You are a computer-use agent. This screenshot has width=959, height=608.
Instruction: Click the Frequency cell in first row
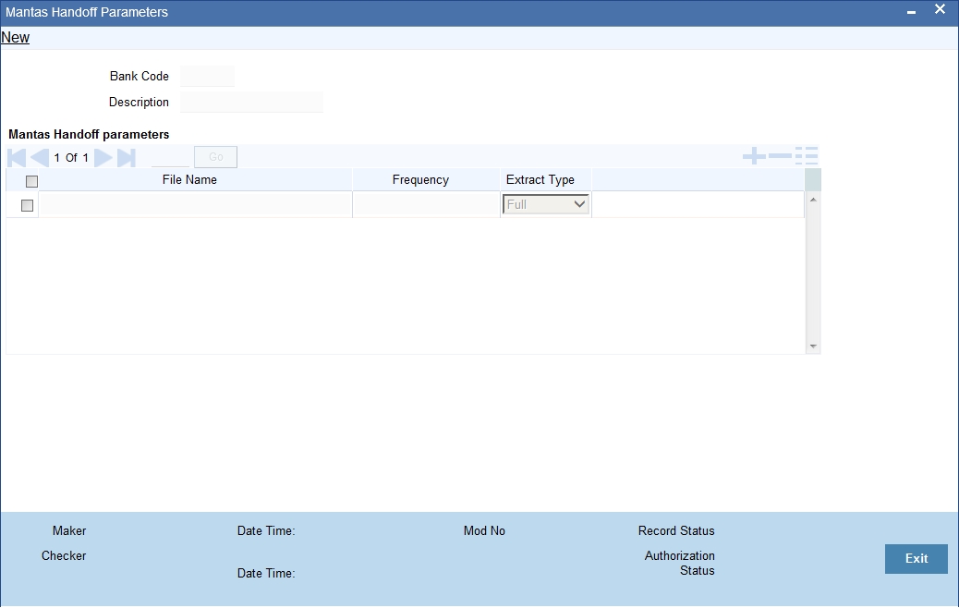tap(426, 205)
